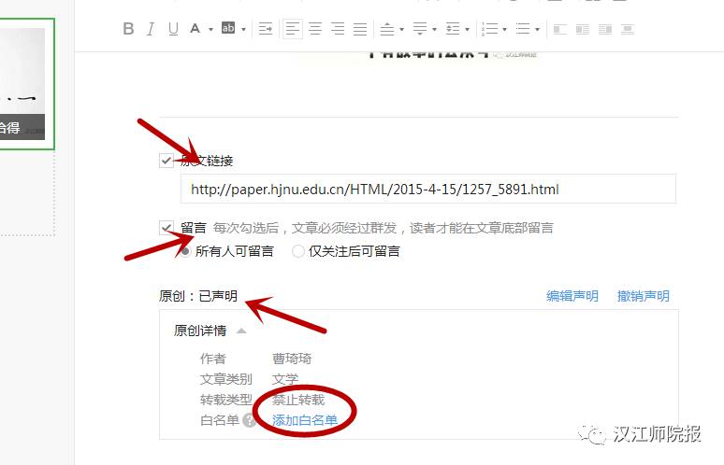
Task: Click the 撤销声明 link
Action: tap(643, 296)
